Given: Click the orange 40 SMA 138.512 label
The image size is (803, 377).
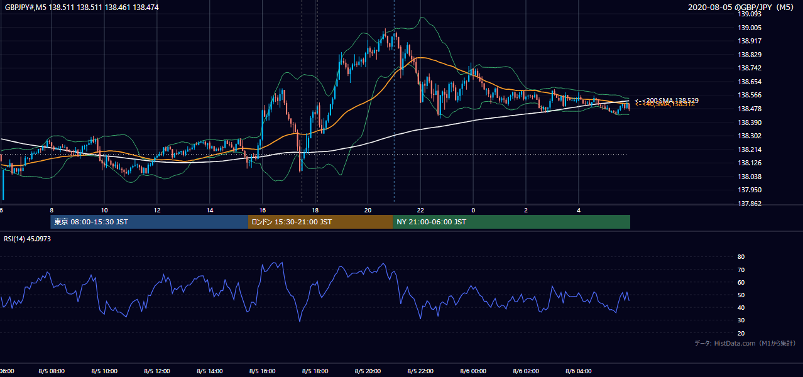Looking at the screenshot, I should [x=665, y=104].
